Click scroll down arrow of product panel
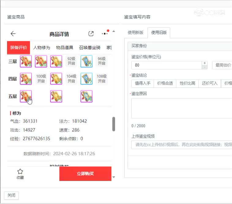This screenshot has height=204, width=232. (x=114, y=177)
